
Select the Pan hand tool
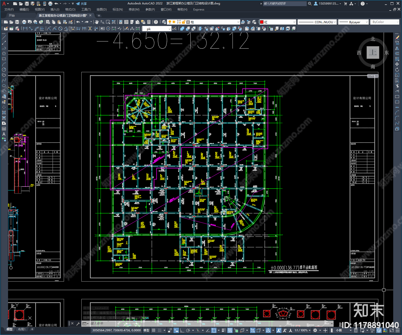click(96, 22)
